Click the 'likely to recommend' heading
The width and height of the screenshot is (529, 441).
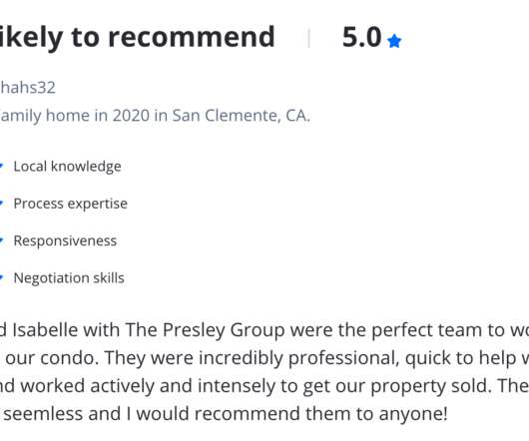click(x=138, y=38)
